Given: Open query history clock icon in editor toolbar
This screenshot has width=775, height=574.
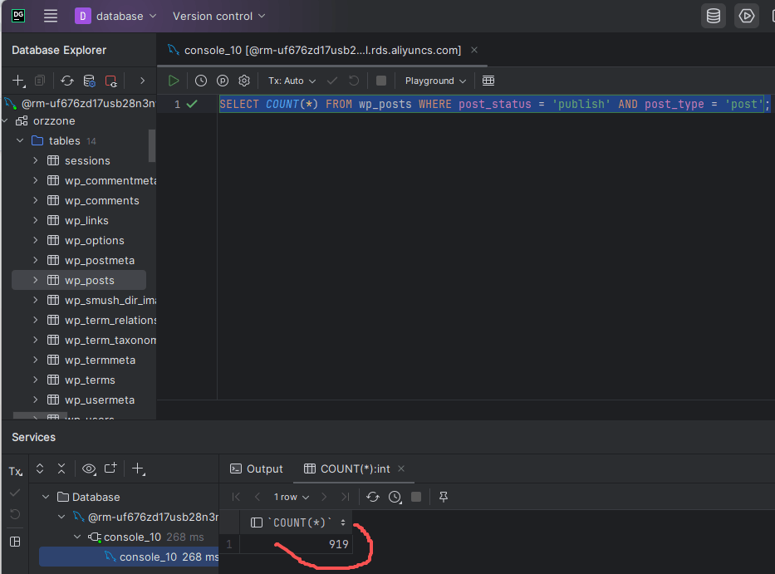Looking at the screenshot, I should click(x=201, y=81).
